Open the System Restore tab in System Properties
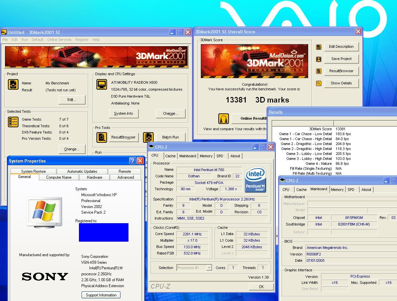Viewport: 397px width, 301px height. coord(33,171)
